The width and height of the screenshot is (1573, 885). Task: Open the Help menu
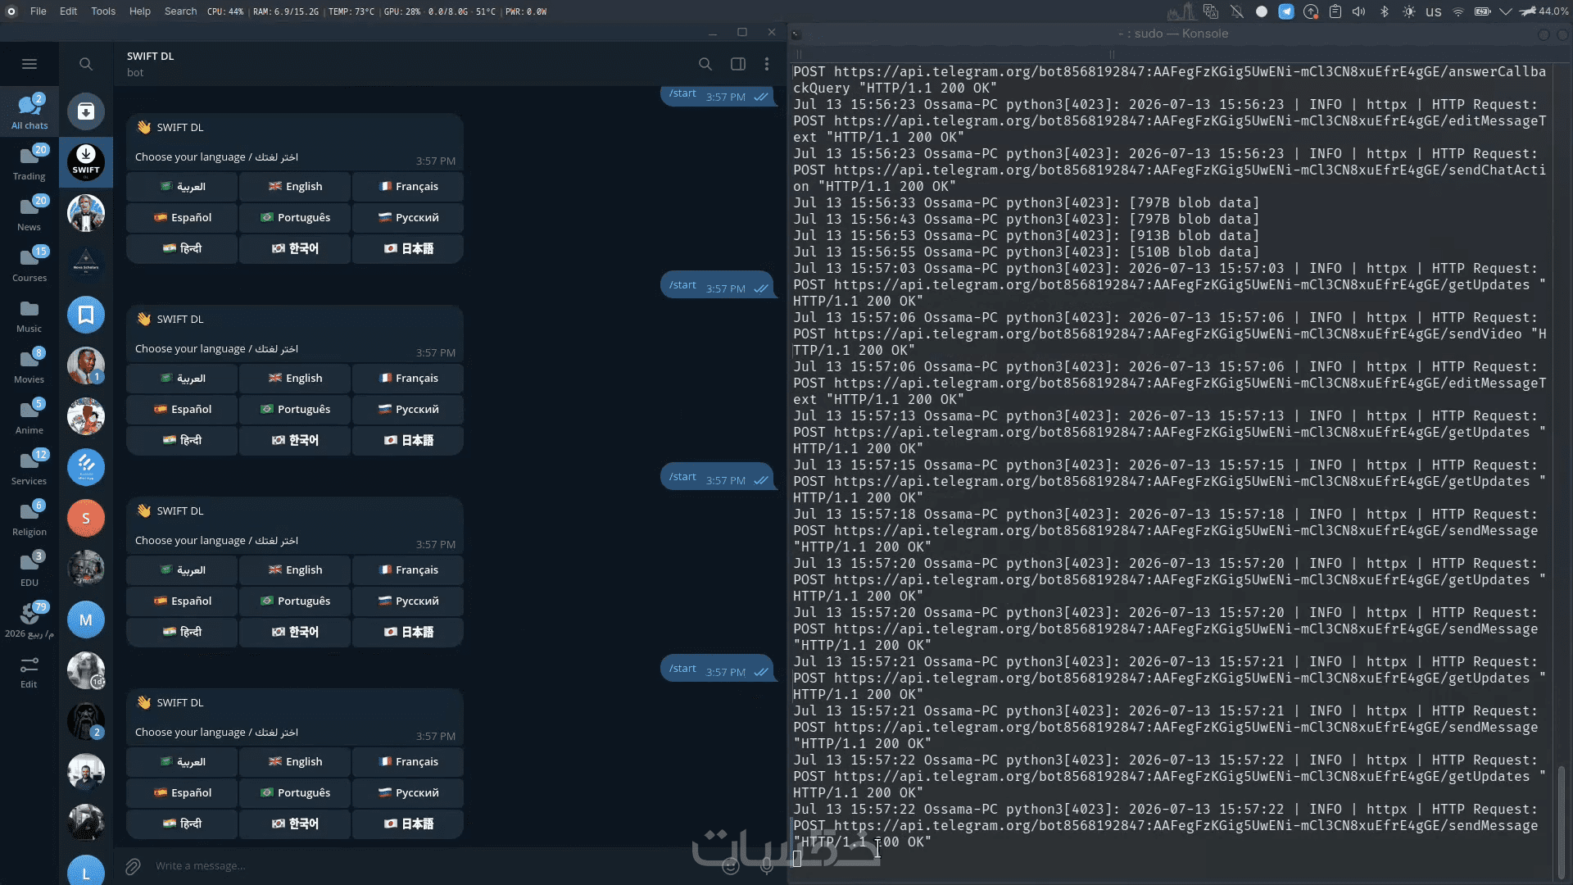tap(140, 11)
